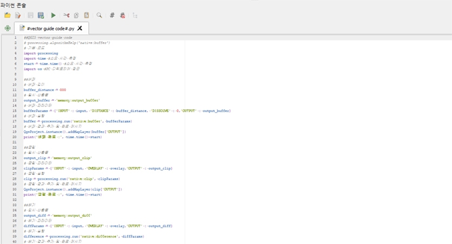Viewport: 452px width, 244px height.
Task: Click the diffParams definition line
Action: point(98,226)
